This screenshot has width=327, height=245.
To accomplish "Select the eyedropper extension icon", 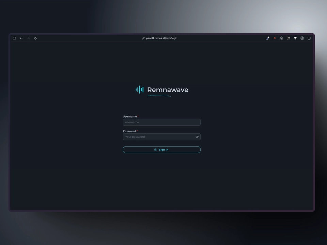I will (x=268, y=38).
